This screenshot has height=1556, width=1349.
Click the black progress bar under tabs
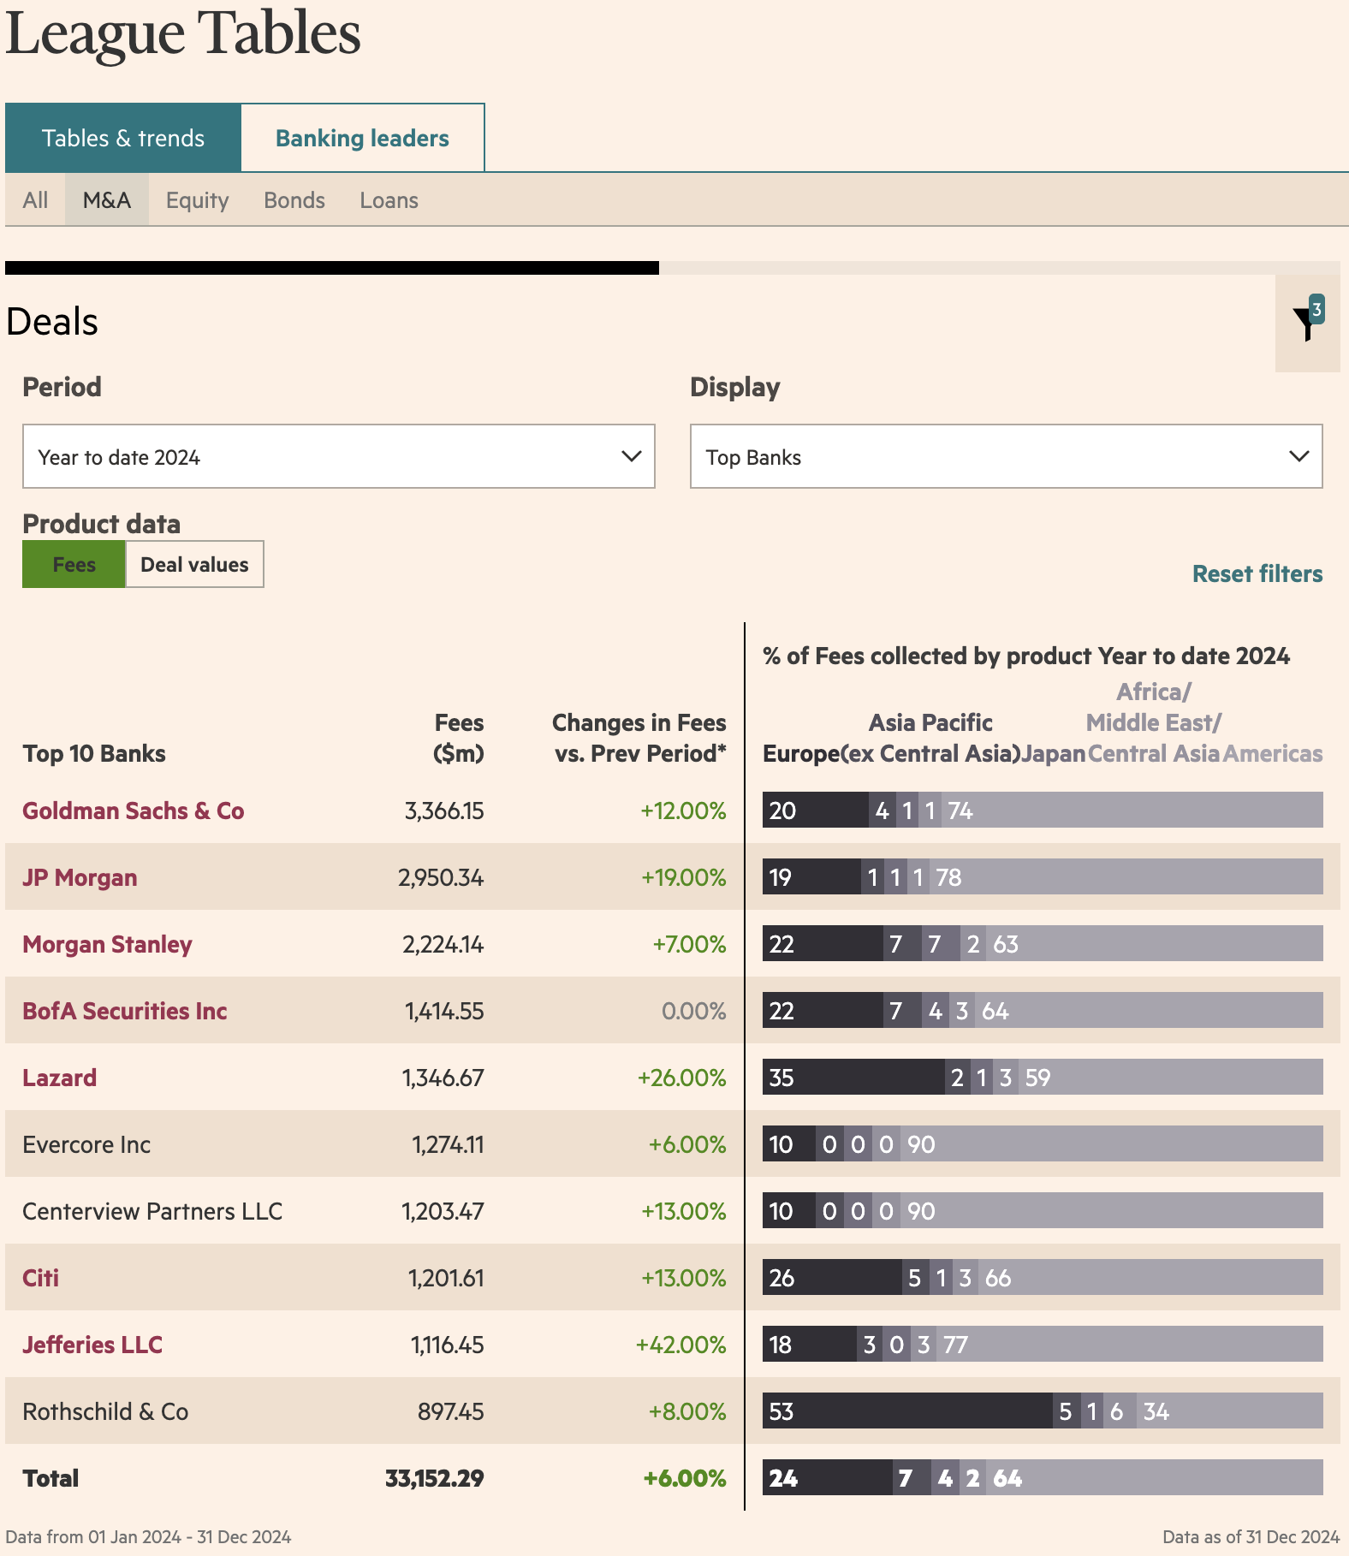332,268
